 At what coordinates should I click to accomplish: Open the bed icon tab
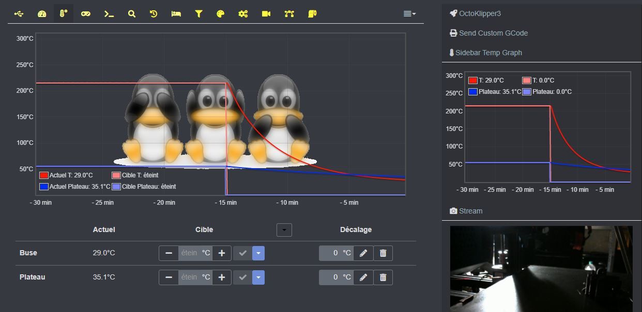coord(176,14)
